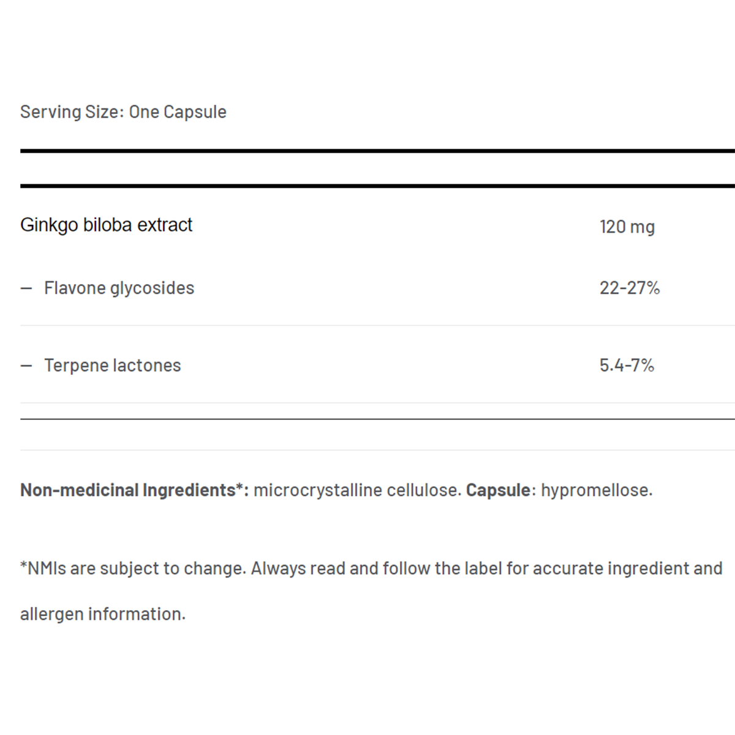This screenshot has height=735, width=735.
Task: Click the bold "Non-medicinal Ingredients*:" heading
Action: point(134,490)
